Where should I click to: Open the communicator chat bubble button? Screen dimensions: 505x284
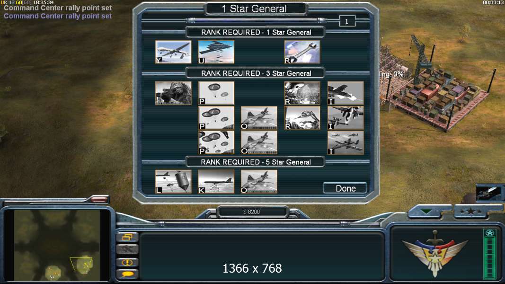point(127,274)
